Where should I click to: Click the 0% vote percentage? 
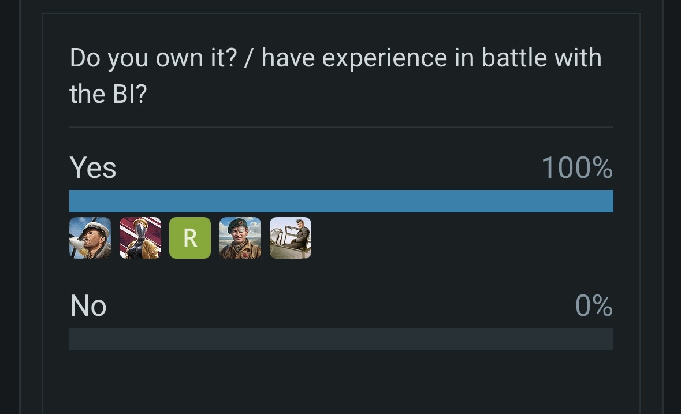(x=594, y=305)
